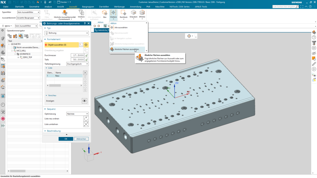Switch to machining method view icon
This screenshot has height=178, width=317.
[x=27, y=36]
